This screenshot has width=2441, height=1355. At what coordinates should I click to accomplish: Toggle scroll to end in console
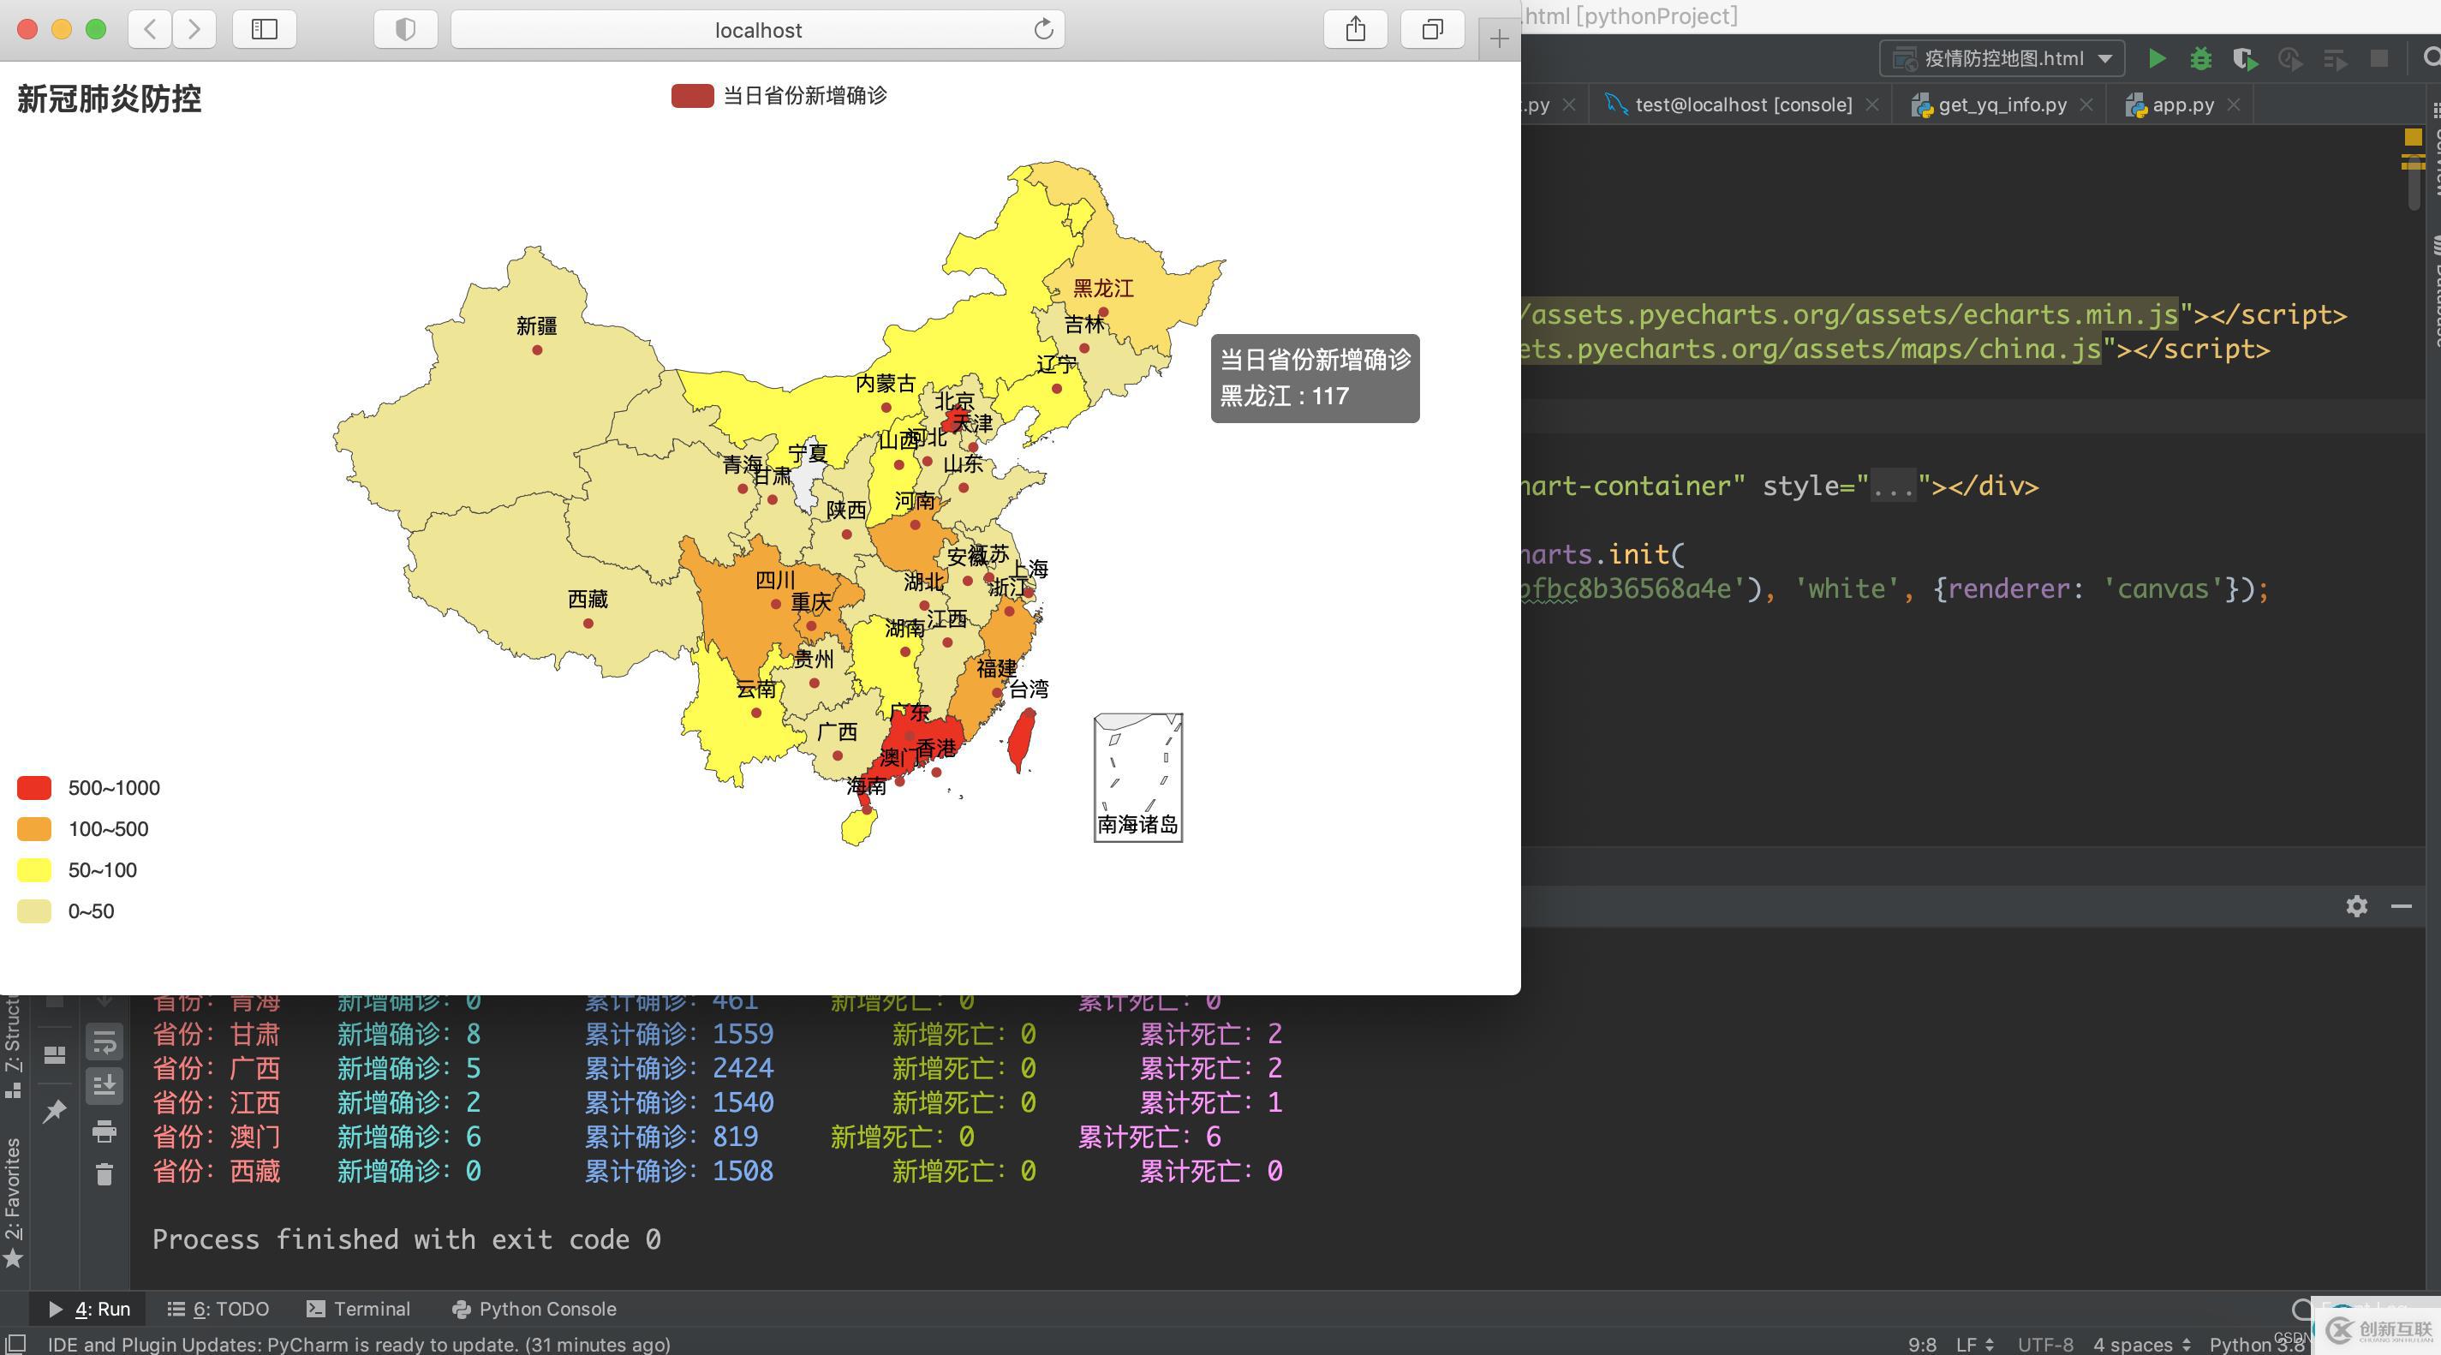pyautogui.click(x=104, y=1085)
